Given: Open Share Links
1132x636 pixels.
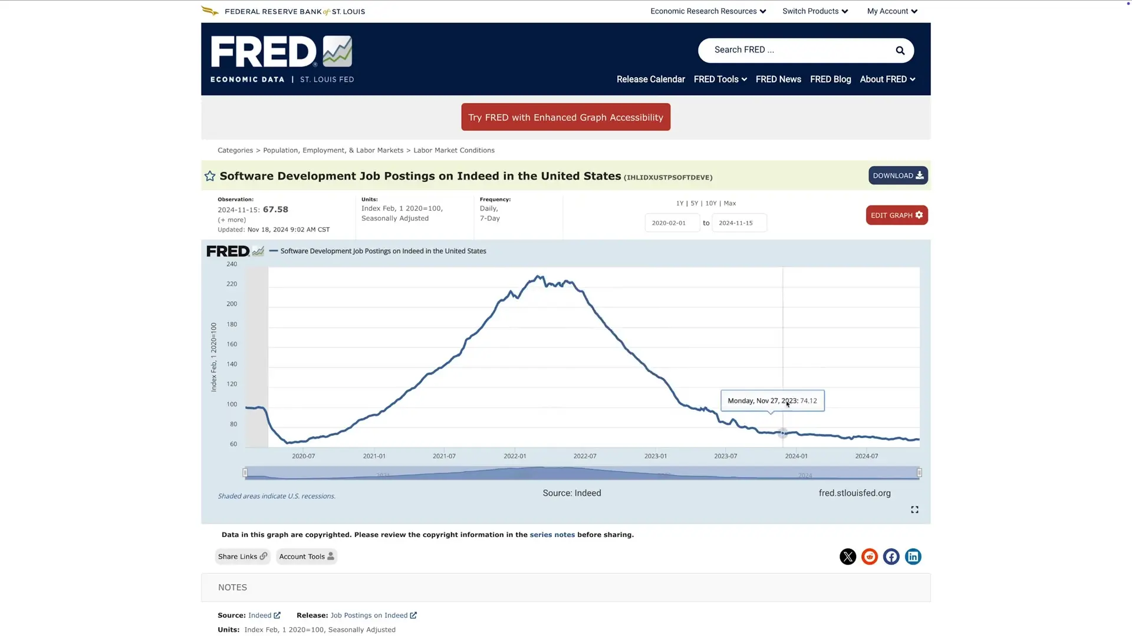Looking at the screenshot, I should click(x=242, y=556).
